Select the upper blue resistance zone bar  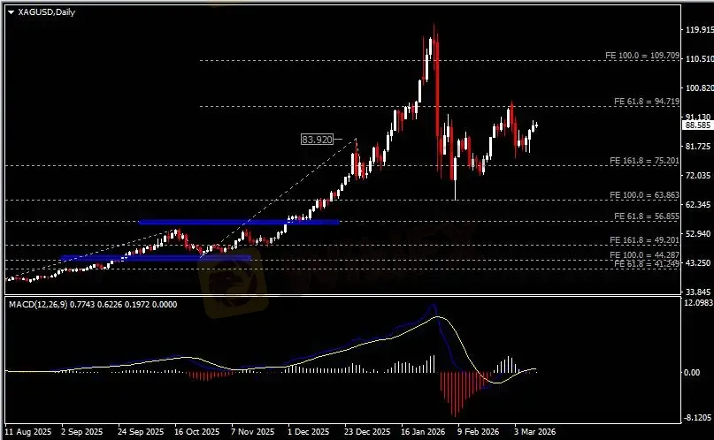coord(239,222)
